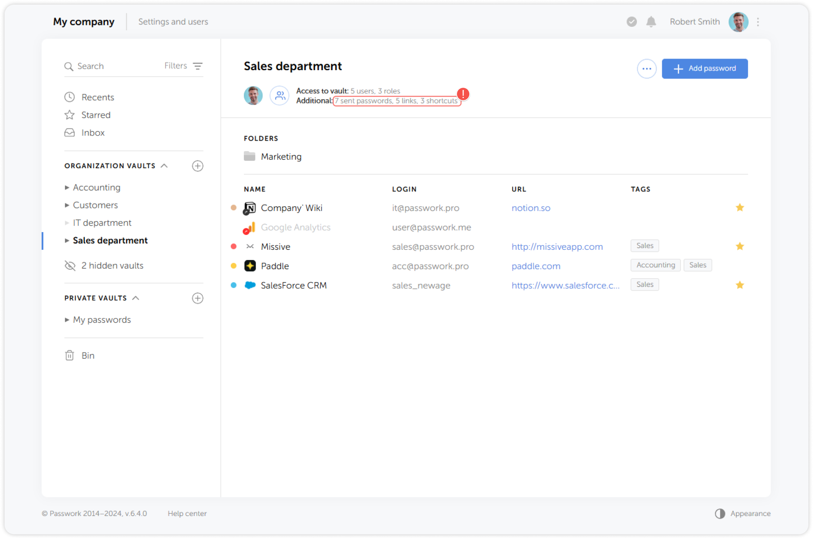Toggle visibility of 2 hidden vaults
This screenshot has width=813, height=539.
coord(69,265)
